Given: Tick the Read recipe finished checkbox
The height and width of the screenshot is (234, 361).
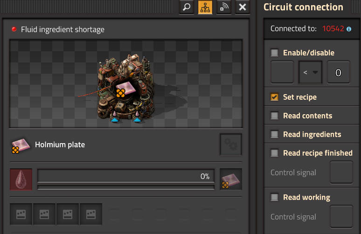Looking at the screenshot, I should click(x=274, y=153).
